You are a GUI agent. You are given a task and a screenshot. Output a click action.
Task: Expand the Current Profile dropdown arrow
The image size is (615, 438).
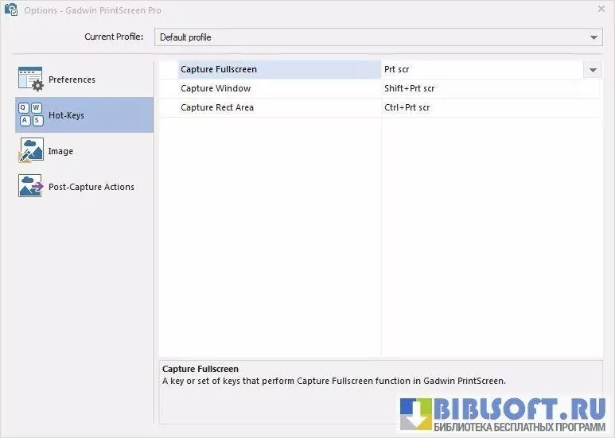click(594, 37)
